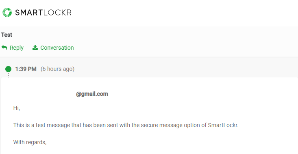The width and height of the screenshot is (298, 154).
Task: Click the "(6 hours ago)" relative time
Action: (x=57, y=69)
